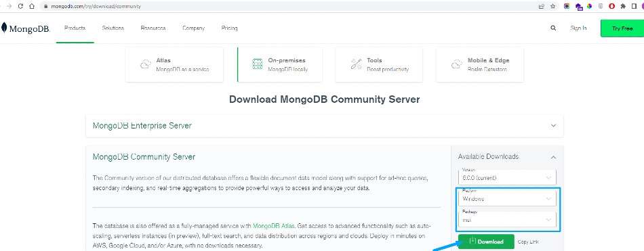Open the Extensions puzzle piece menu
The image size is (644, 251).
(623, 6)
